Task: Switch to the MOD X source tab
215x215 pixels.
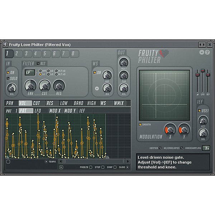Action: [x=56, y=111]
